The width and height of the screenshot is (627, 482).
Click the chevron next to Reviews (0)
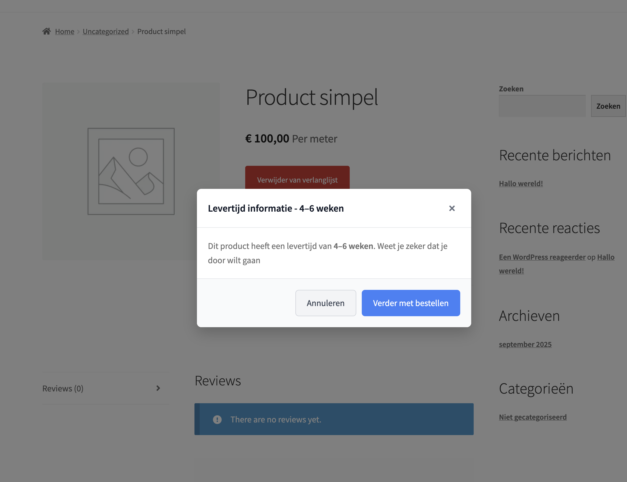click(x=158, y=388)
